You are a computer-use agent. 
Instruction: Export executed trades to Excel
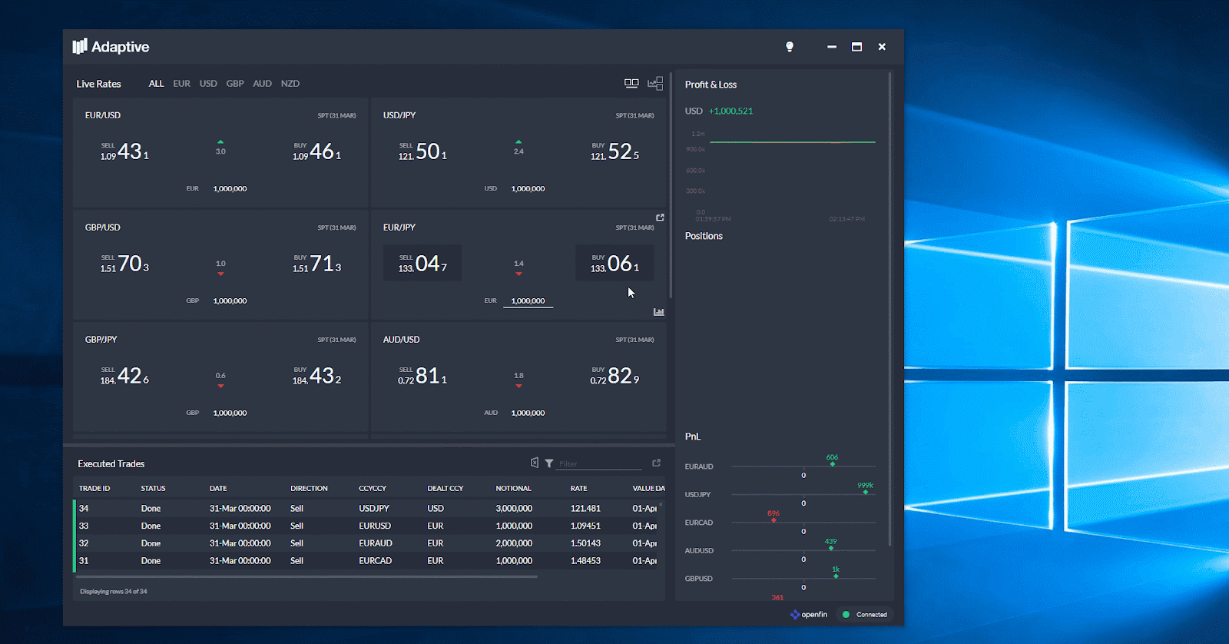pyautogui.click(x=535, y=463)
